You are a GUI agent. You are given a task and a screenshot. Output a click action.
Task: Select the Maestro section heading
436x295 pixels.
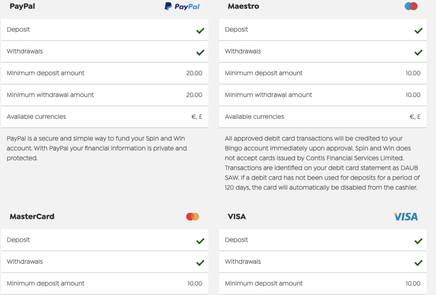pyautogui.click(x=243, y=6)
